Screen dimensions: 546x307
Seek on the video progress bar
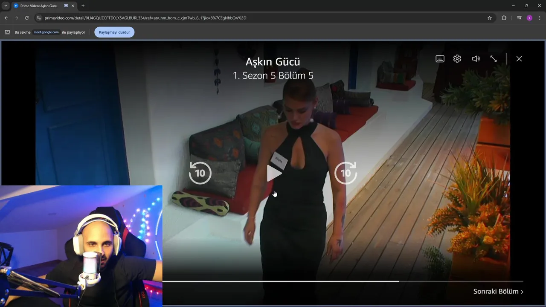[x=343, y=281]
